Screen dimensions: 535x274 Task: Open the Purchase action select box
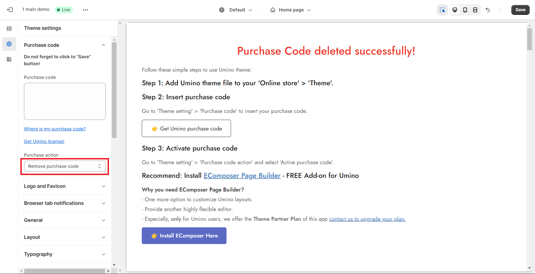click(65, 166)
